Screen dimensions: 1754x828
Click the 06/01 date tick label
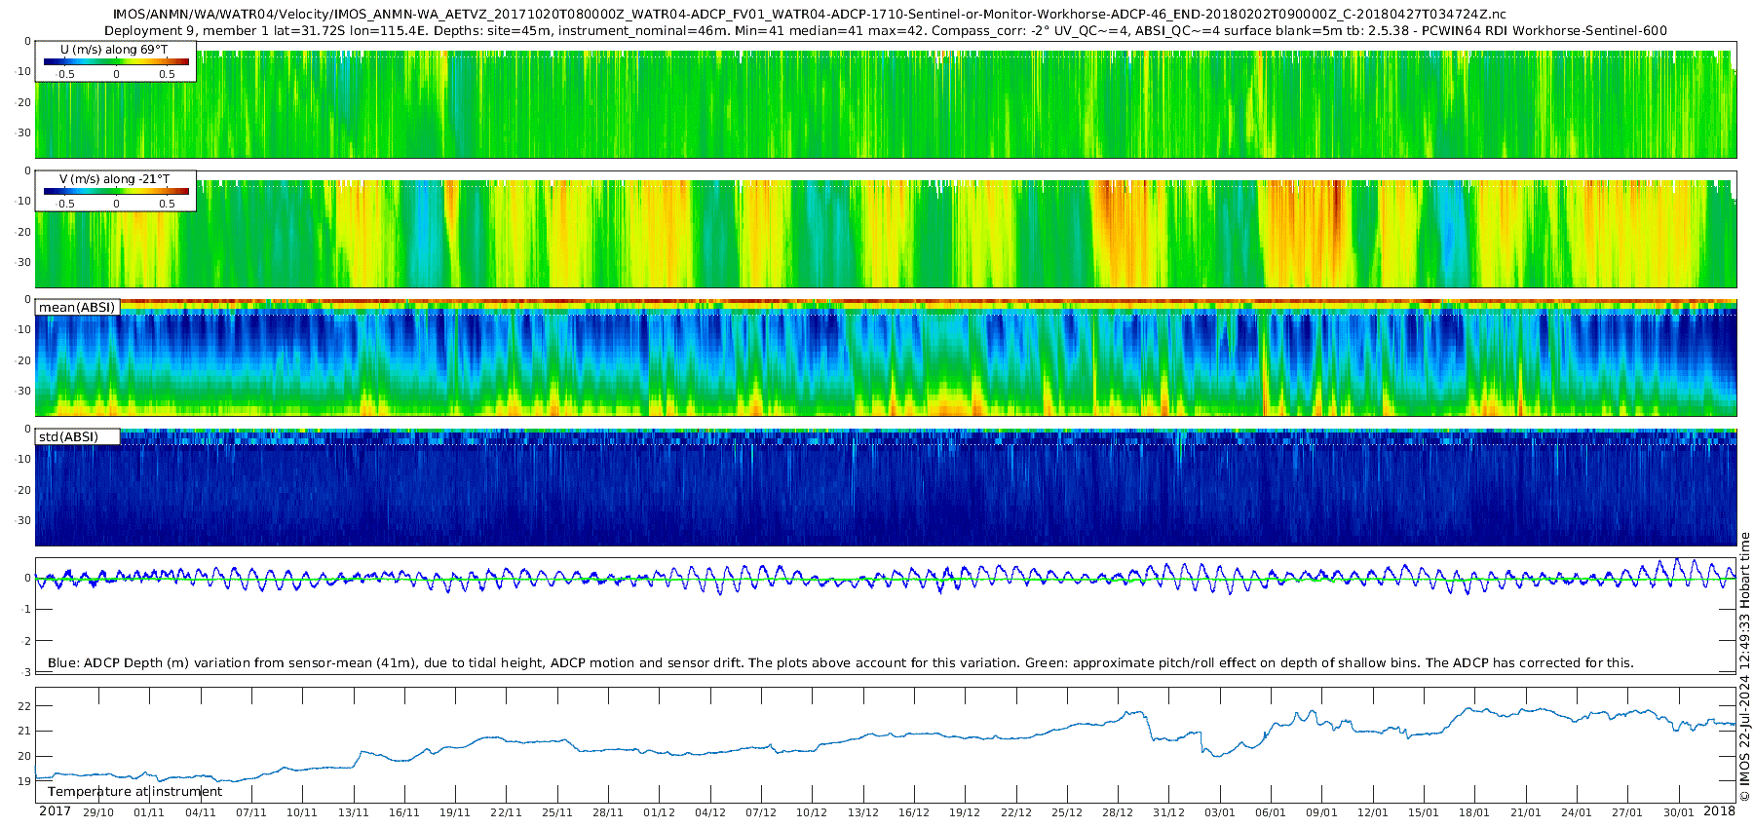[x=1271, y=812]
